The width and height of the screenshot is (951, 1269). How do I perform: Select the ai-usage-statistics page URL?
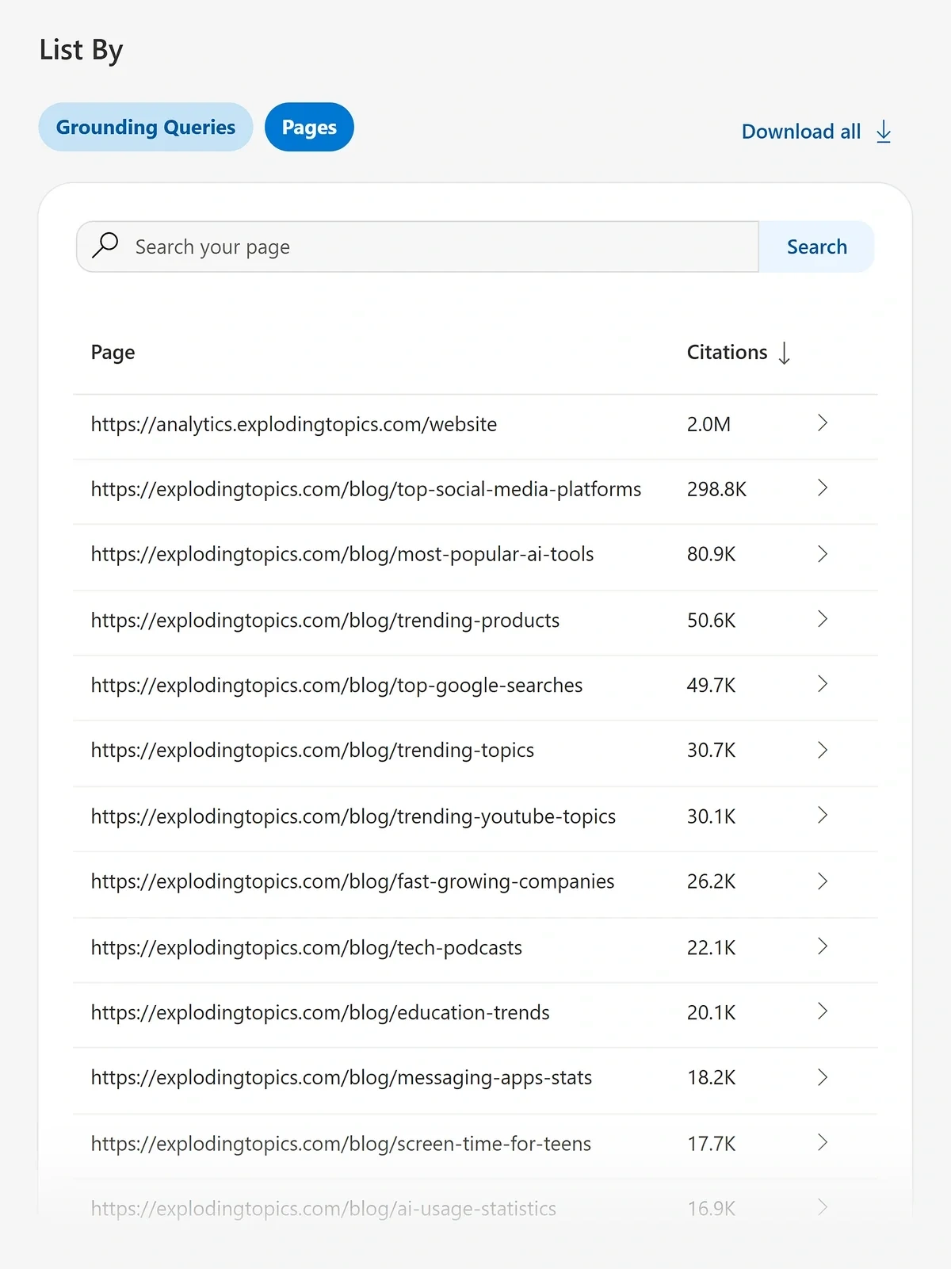[x=323, y=1210]
